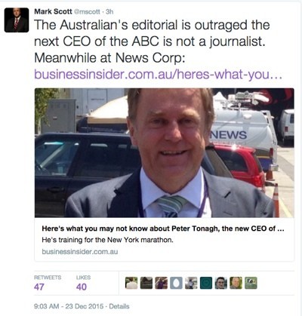Show the 47 retweets list
302x316 pixels.
click(x=48, y=283)
